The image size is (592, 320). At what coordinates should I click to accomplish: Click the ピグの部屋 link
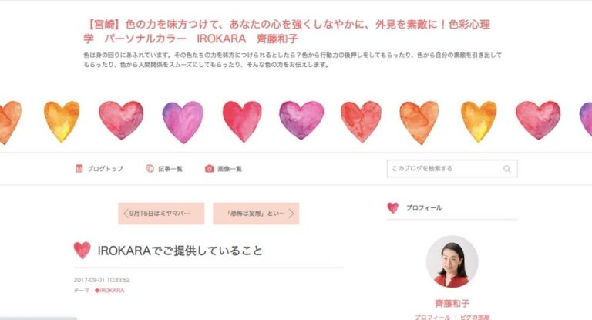point(475,317)
